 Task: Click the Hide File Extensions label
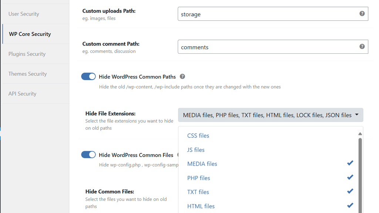click(x=110, y=113)
